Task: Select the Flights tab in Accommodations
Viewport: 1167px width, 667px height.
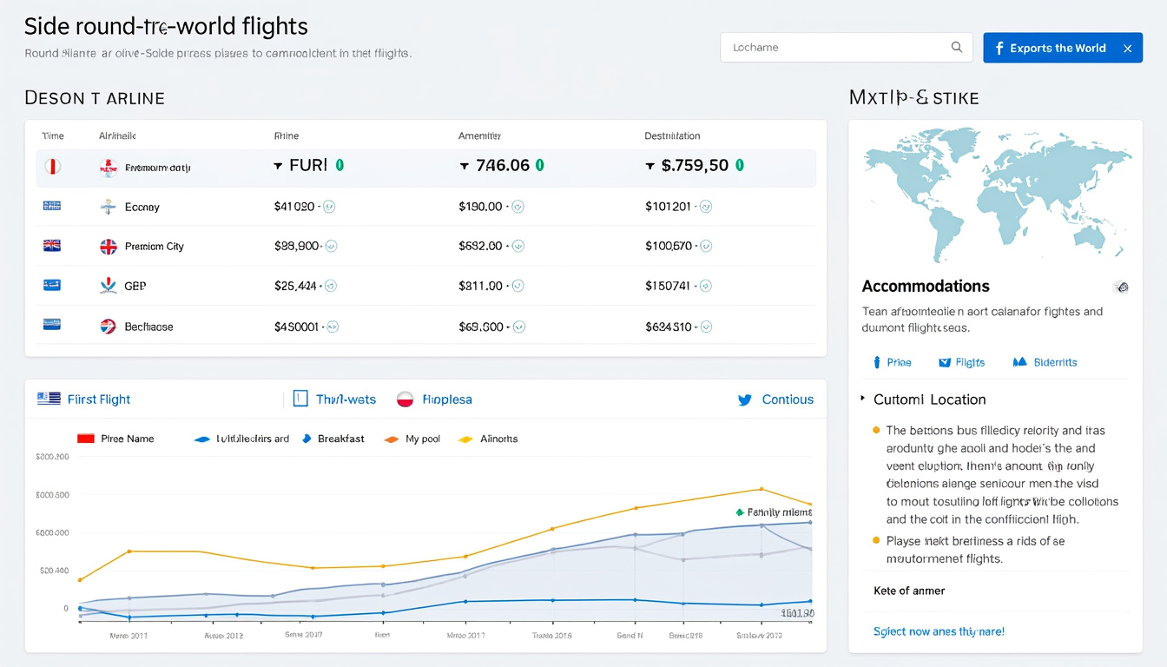Action: pos(961,362)
